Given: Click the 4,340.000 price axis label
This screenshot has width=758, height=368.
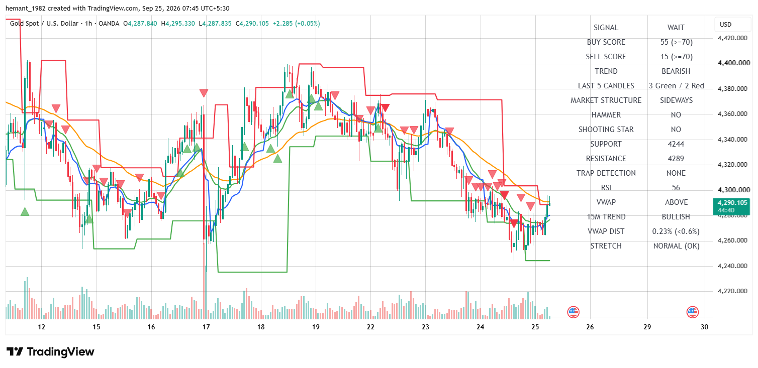Looking at the screenshot, I should pyautogui.click(x=731, y=140).
